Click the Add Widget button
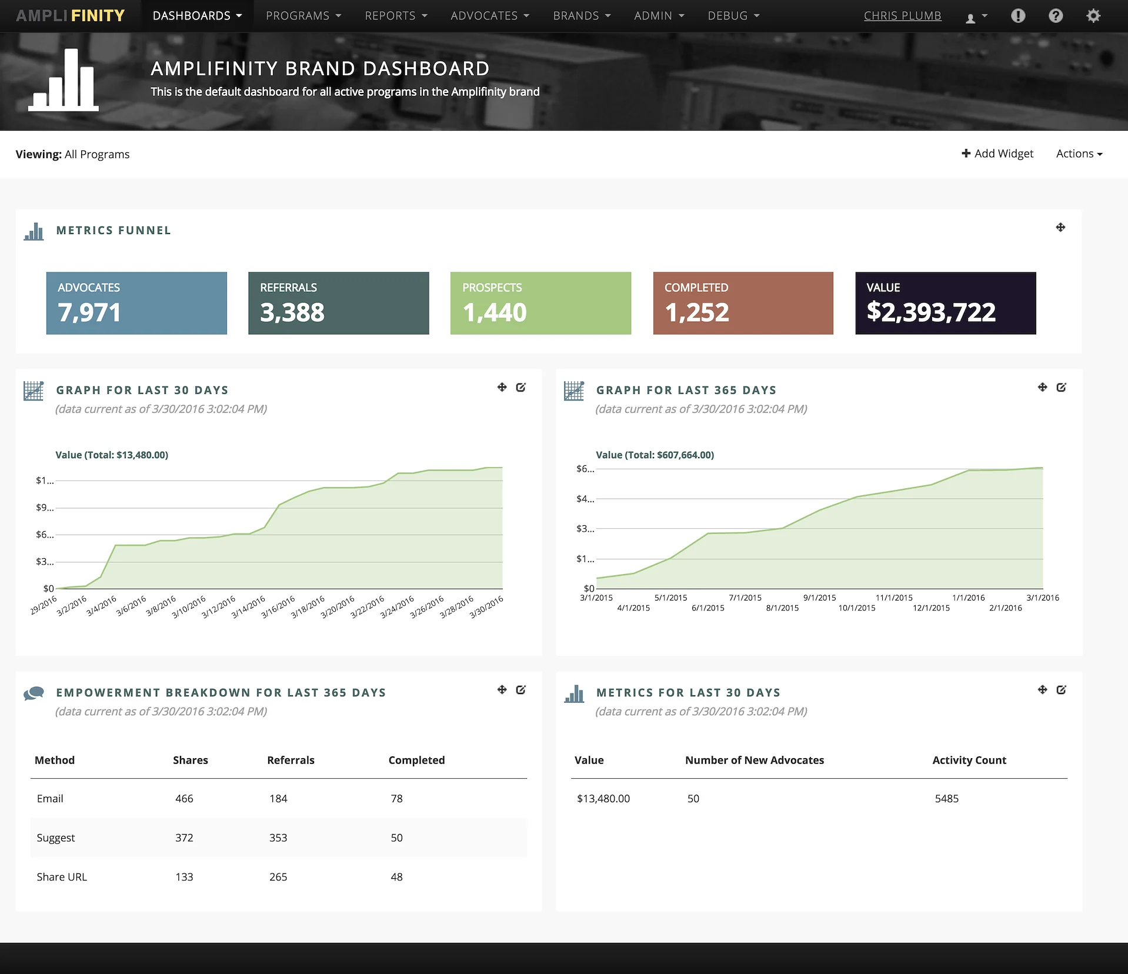 (997, 154)
